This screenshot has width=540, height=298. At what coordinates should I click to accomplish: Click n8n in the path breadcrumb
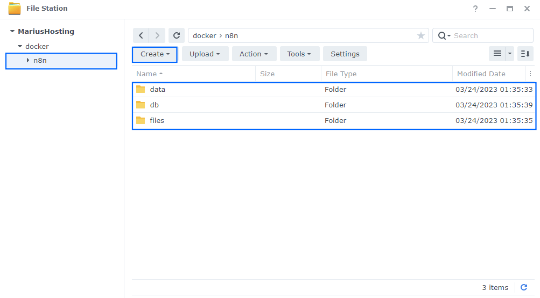pos(232,35)
